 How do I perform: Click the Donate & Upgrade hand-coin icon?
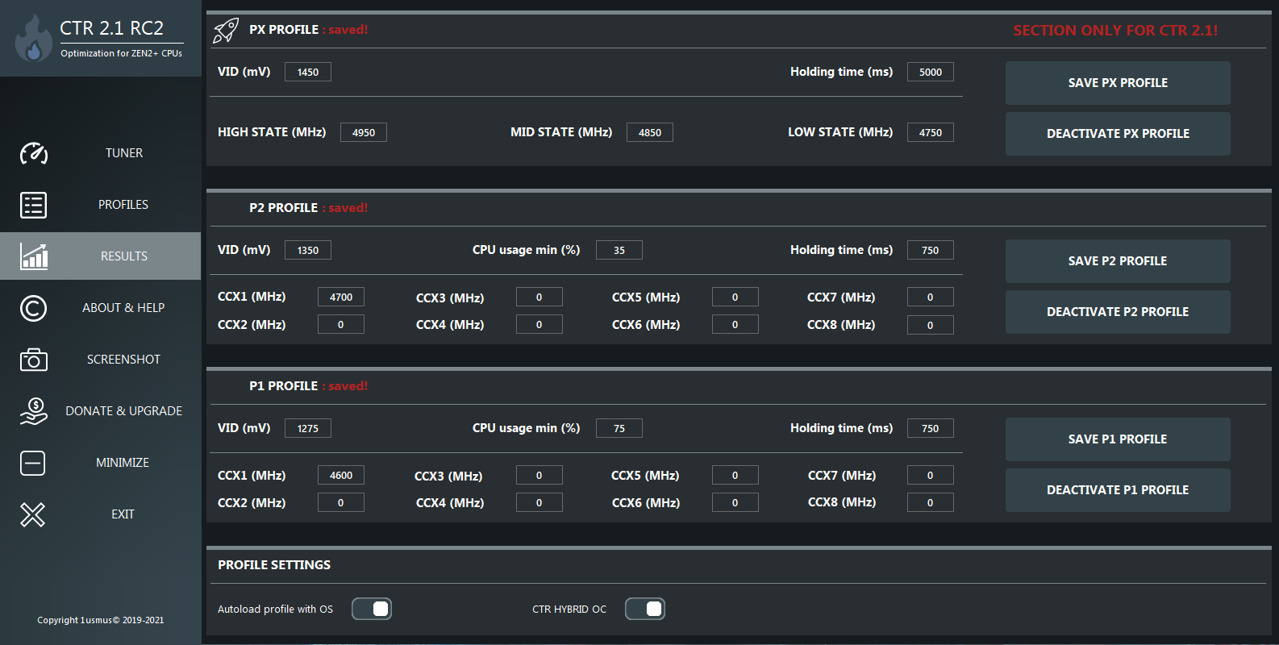33,411
